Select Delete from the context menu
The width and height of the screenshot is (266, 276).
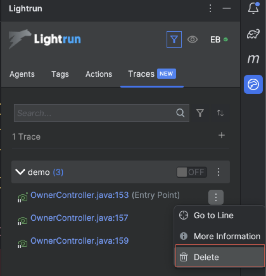(206, 257)
